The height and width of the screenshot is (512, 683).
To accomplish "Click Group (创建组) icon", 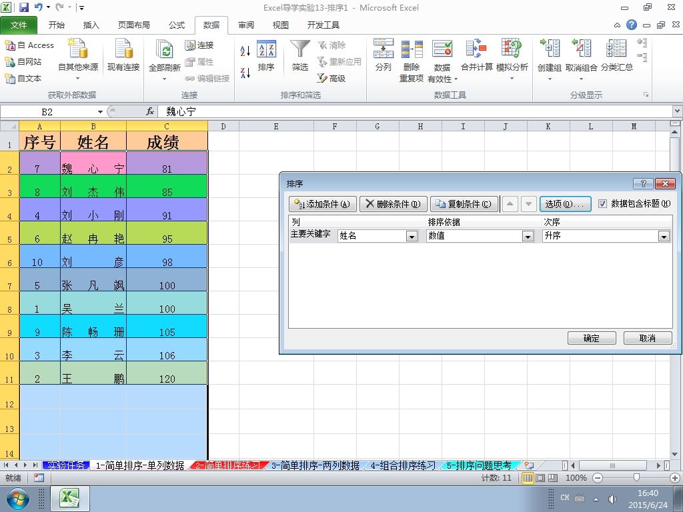I will [550, 59].
